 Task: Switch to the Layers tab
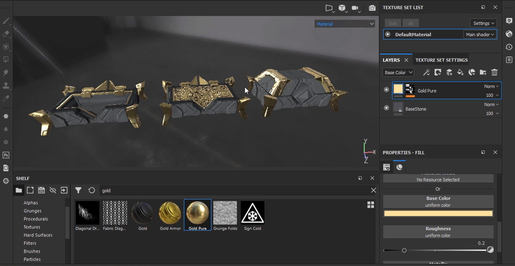[x=391, y=60]
